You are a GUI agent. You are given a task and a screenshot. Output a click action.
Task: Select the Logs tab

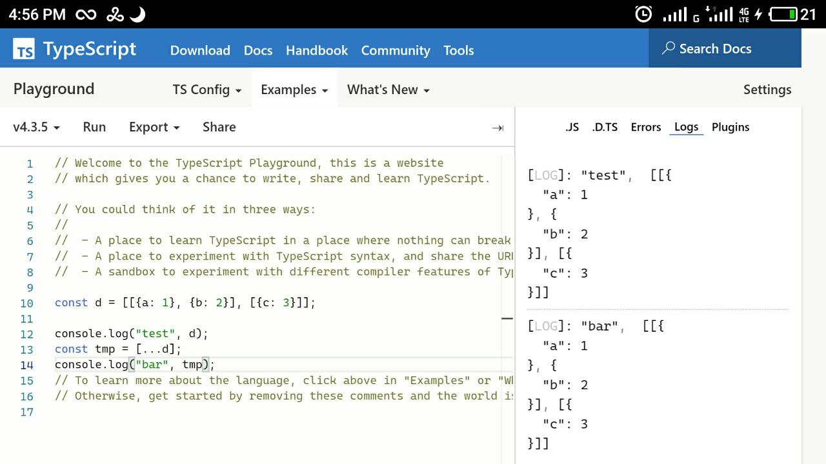tap(686, 127)
